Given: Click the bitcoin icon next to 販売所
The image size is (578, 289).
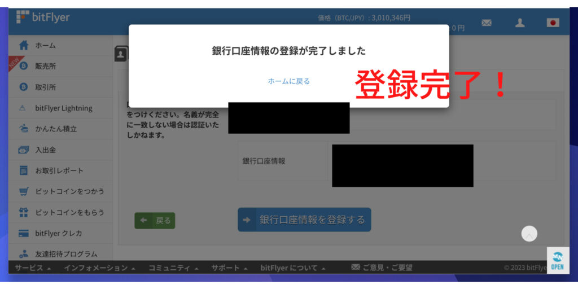Looking at the screenshot, I should click(24, 67).
